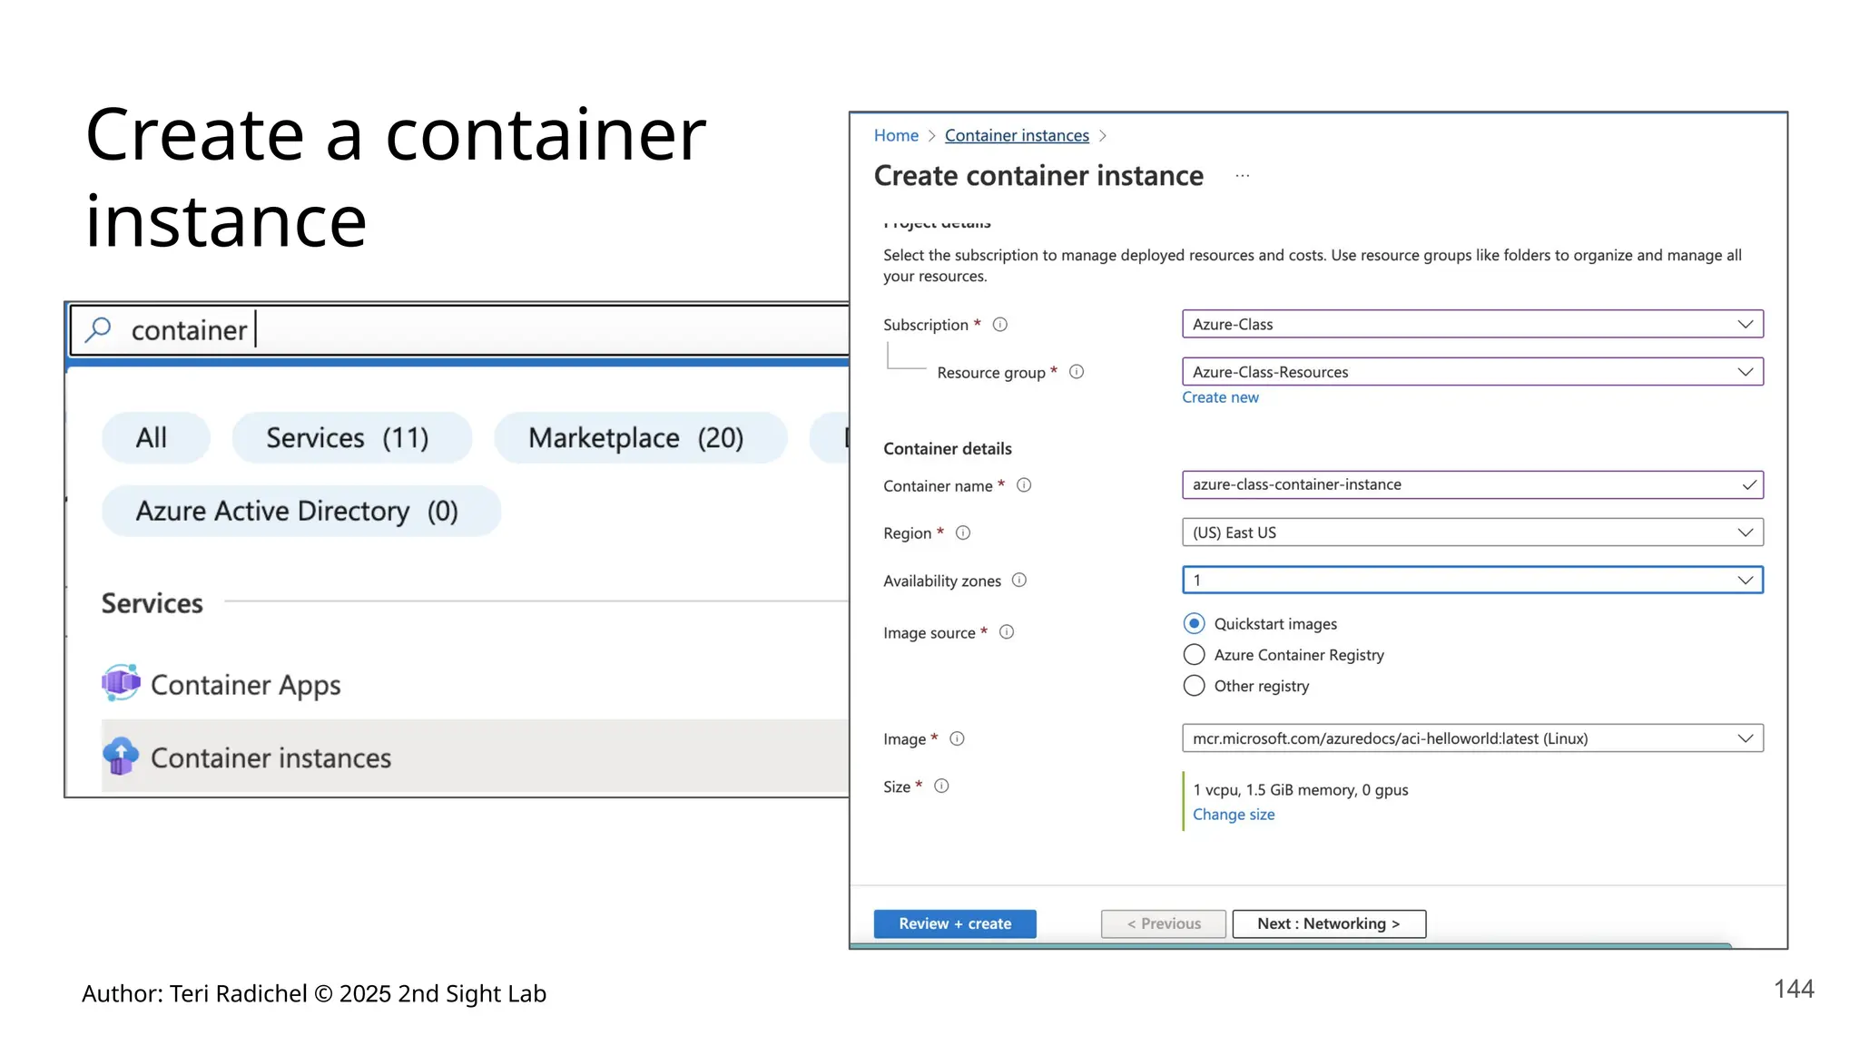This screenshot has width=1859, height=1045.
Task: Filter results by Azure Active Directory (0)
Action: pos(300,511)
